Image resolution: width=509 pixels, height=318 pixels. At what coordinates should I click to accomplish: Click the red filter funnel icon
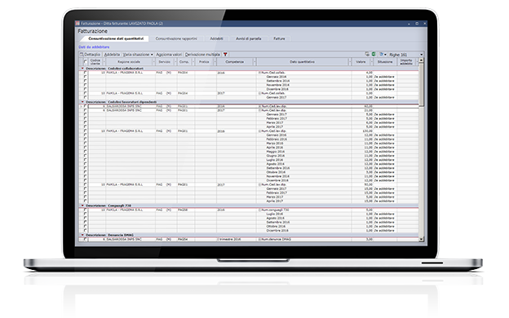(225, 55)
